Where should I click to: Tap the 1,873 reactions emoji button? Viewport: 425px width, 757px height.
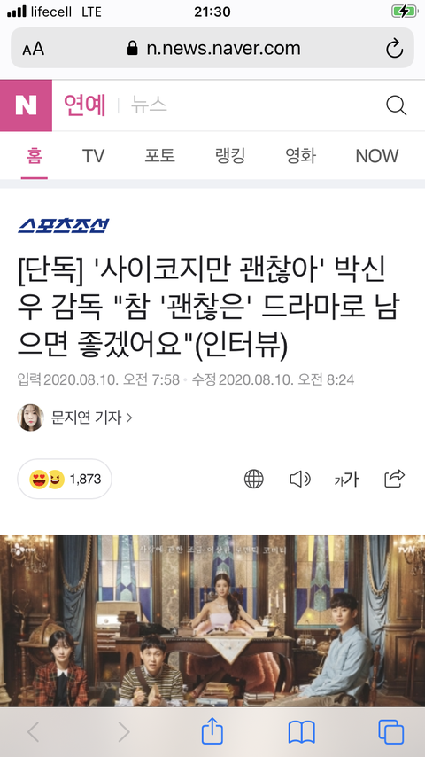pyautogui.click(x=65, y=479)
